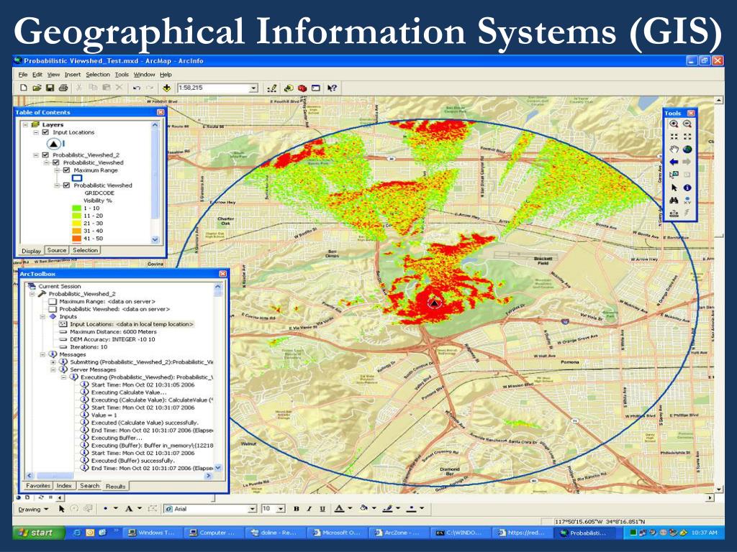Undo the last action in toolbar

137,88
